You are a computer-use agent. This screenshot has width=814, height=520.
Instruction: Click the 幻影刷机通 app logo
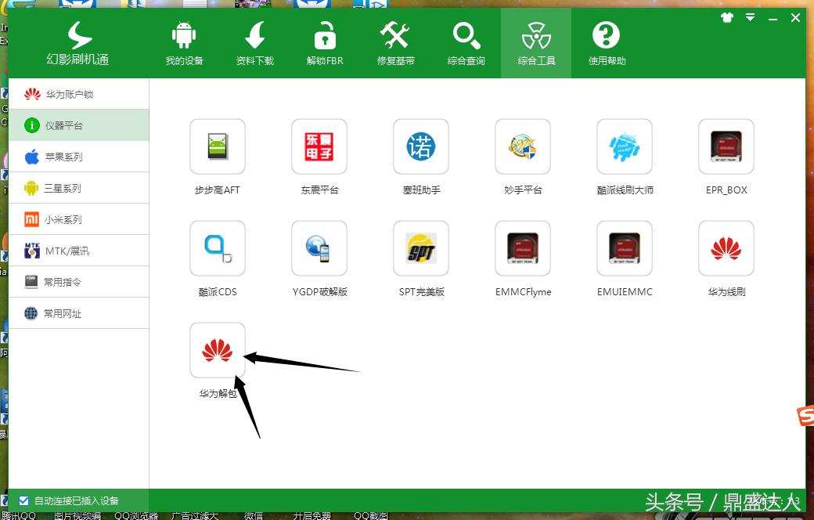77,44
